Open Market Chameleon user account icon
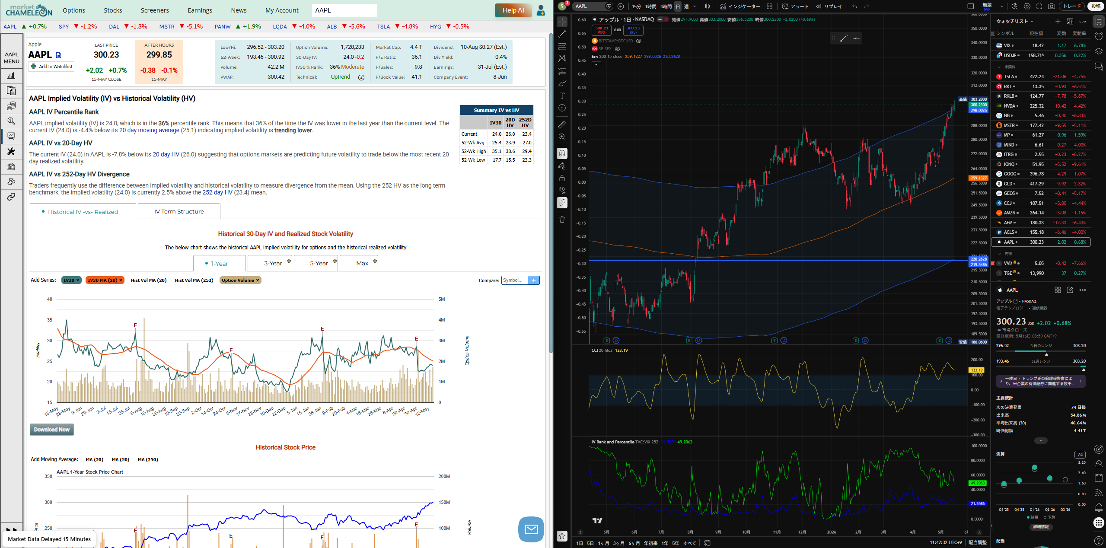The width and height of the screenshot is (1106, 548). (540, 10)
